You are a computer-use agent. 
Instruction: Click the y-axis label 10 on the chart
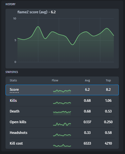15,18
